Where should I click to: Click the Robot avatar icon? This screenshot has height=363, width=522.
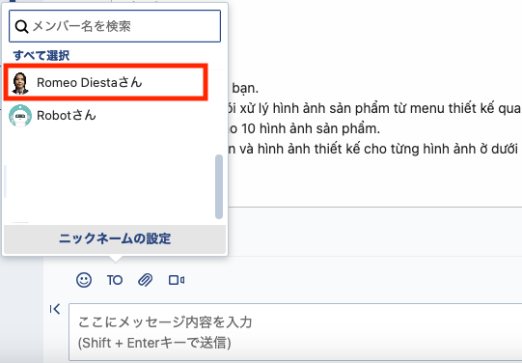point(20,116)
